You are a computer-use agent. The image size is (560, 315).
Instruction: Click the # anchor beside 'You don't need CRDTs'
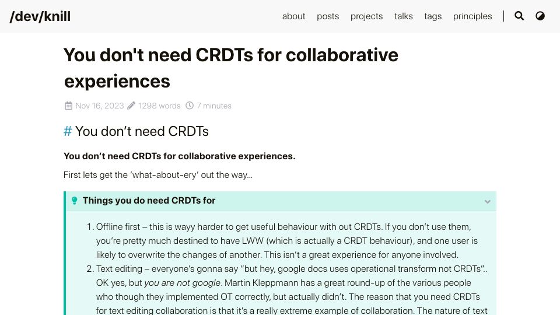(68, 131)
